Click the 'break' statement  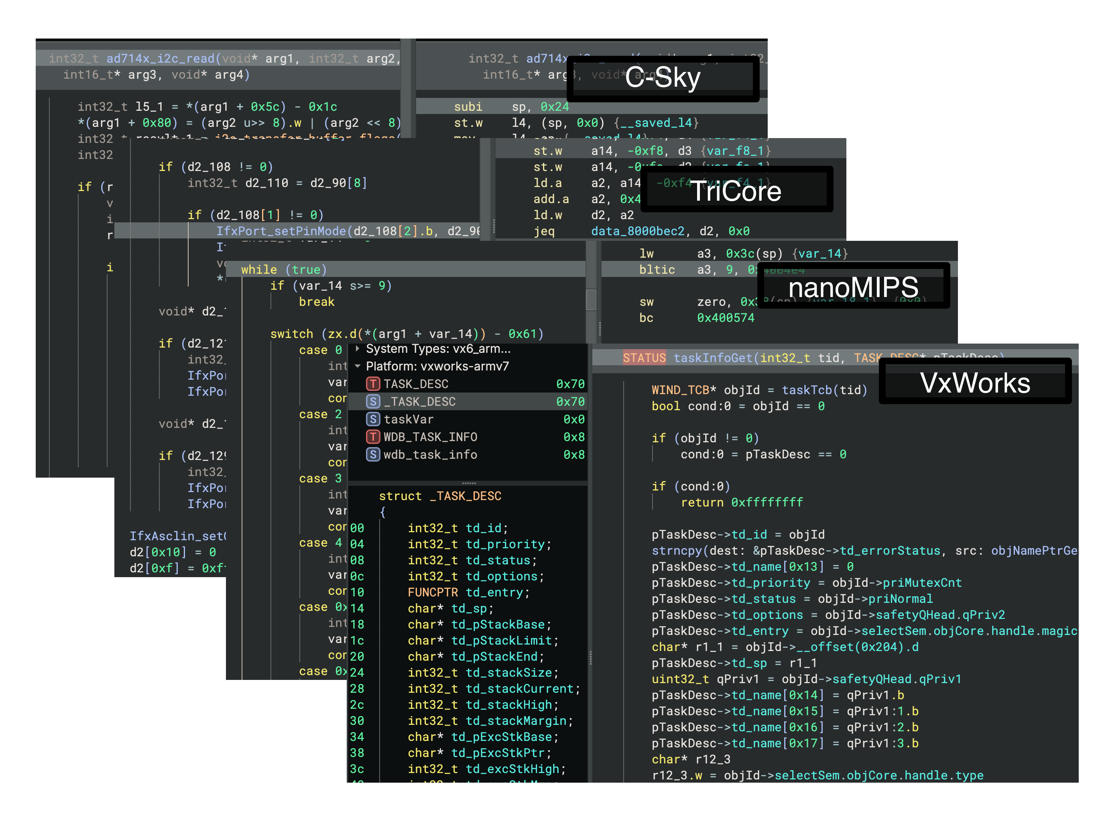(317, 302)
